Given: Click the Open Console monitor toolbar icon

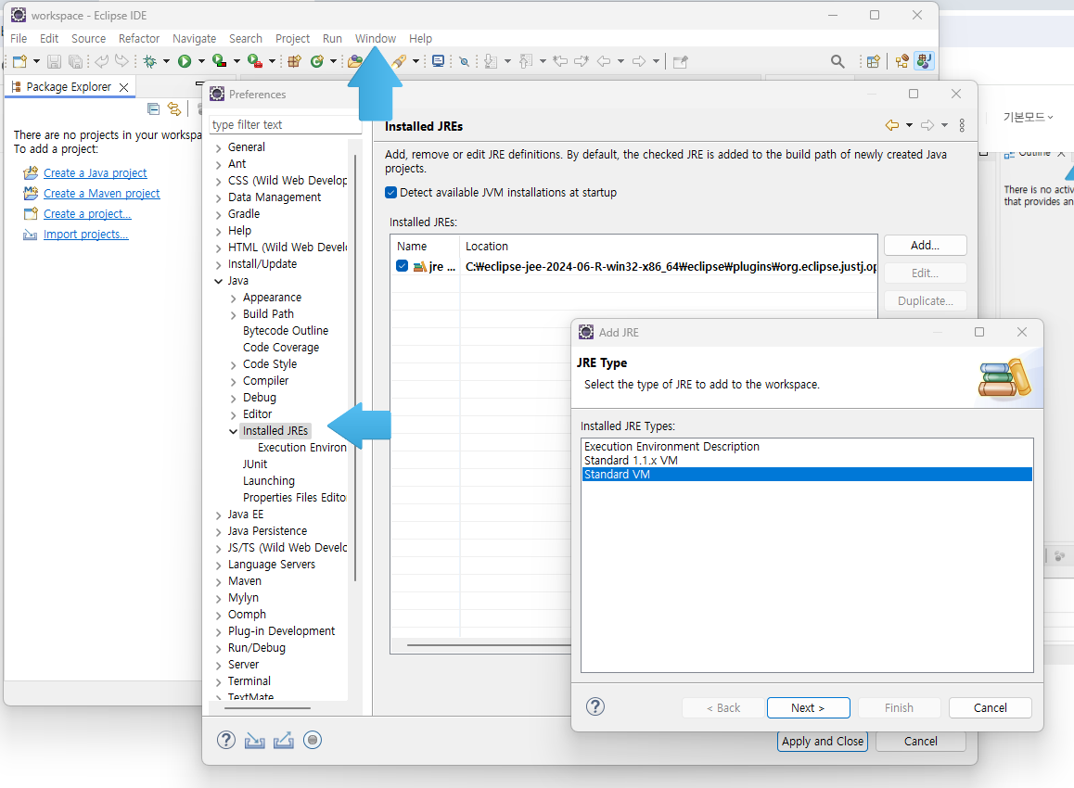Looking at the screenshot, I should coord(439,61).
